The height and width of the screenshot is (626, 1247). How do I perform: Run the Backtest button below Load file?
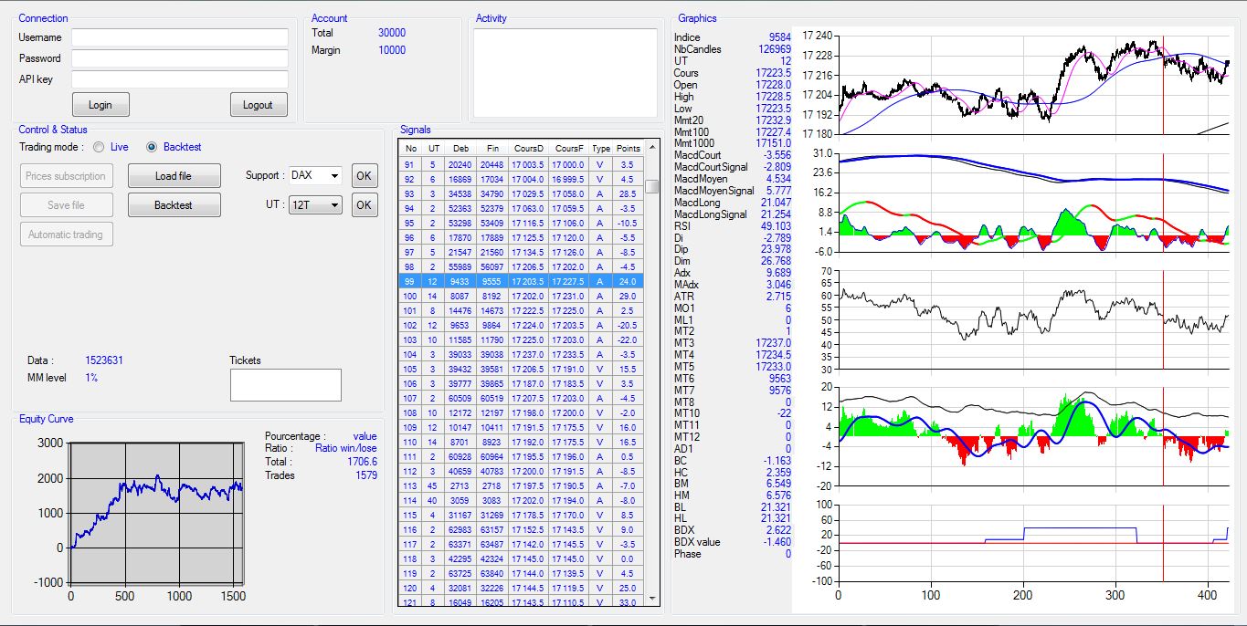[174, 205]
